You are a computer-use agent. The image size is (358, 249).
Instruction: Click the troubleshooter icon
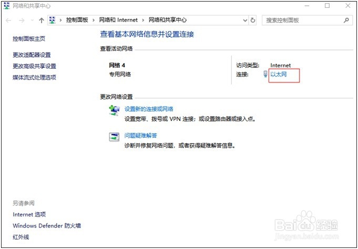tap(114, 137)
